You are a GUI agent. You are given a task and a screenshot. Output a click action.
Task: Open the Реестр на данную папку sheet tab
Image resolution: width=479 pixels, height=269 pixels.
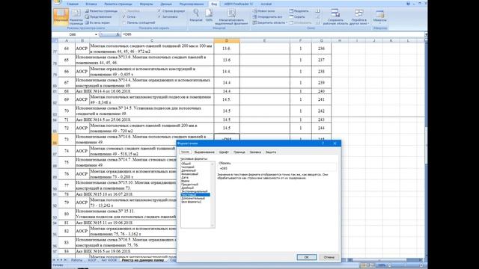pyautogui.click(x=143, y=260)
